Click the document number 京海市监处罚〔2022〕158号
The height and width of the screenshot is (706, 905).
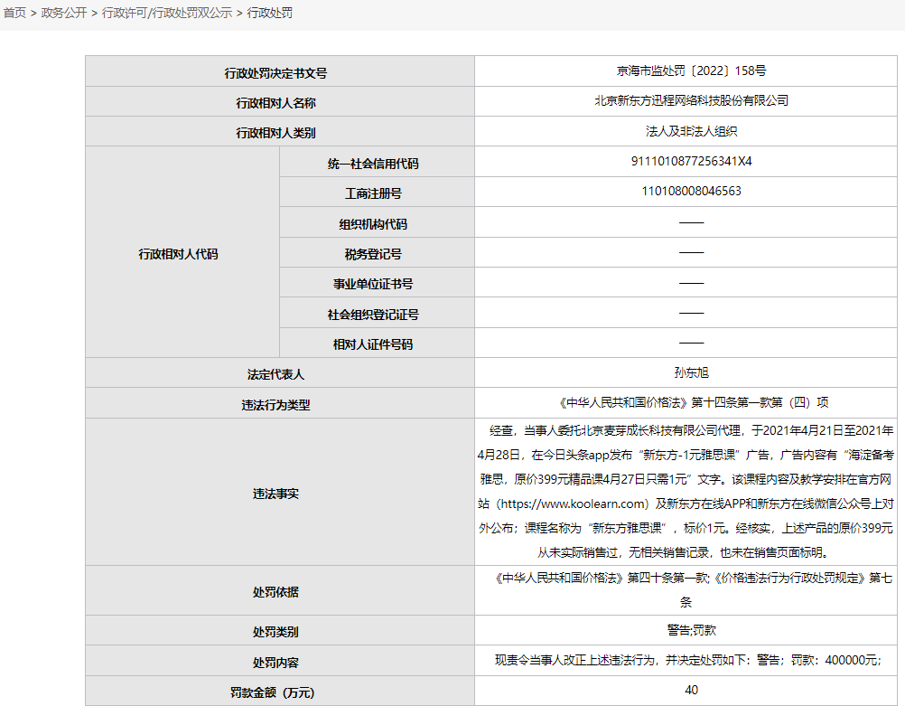pos(691,71)
